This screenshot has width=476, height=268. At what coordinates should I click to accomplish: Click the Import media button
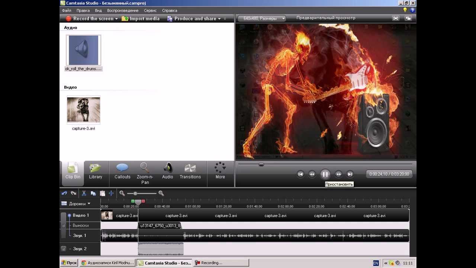click(x=141, y=19)
